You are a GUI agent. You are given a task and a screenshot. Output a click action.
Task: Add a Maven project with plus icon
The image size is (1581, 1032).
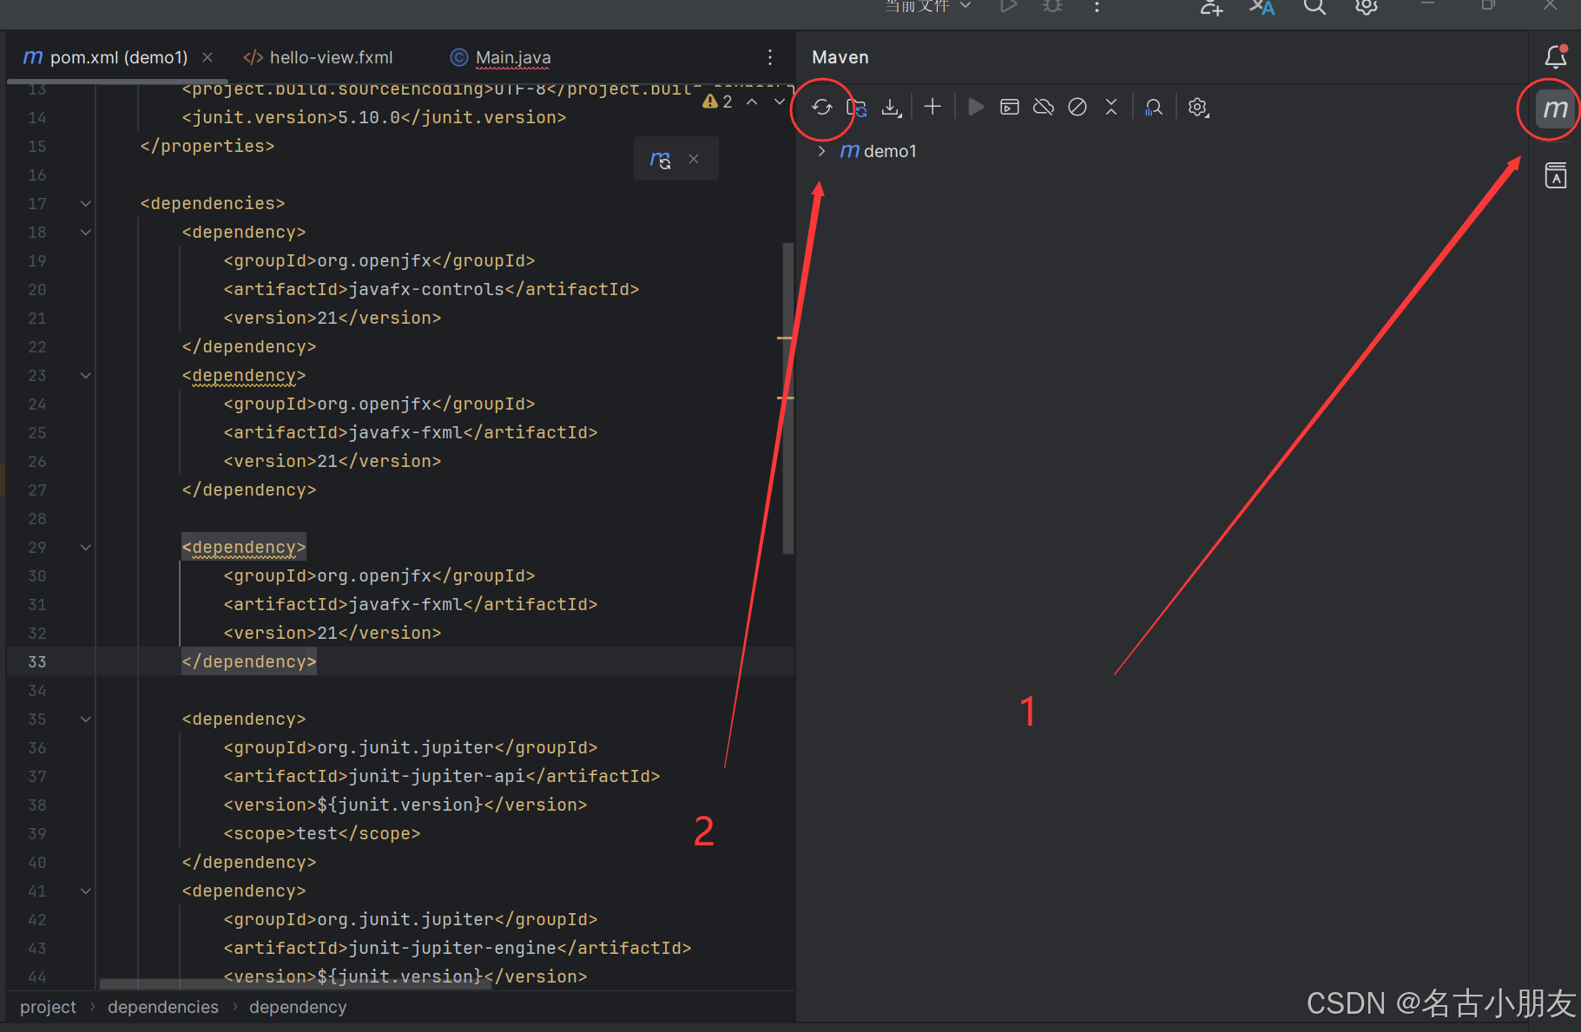932,107
